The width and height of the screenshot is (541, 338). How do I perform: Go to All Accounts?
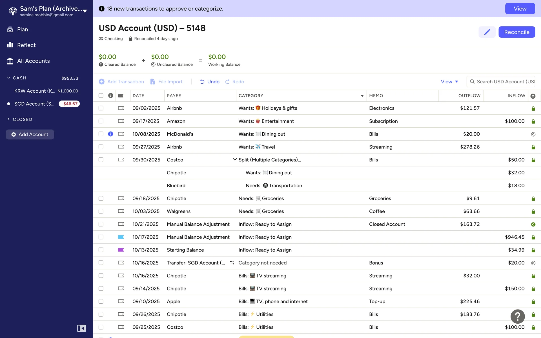33,61
